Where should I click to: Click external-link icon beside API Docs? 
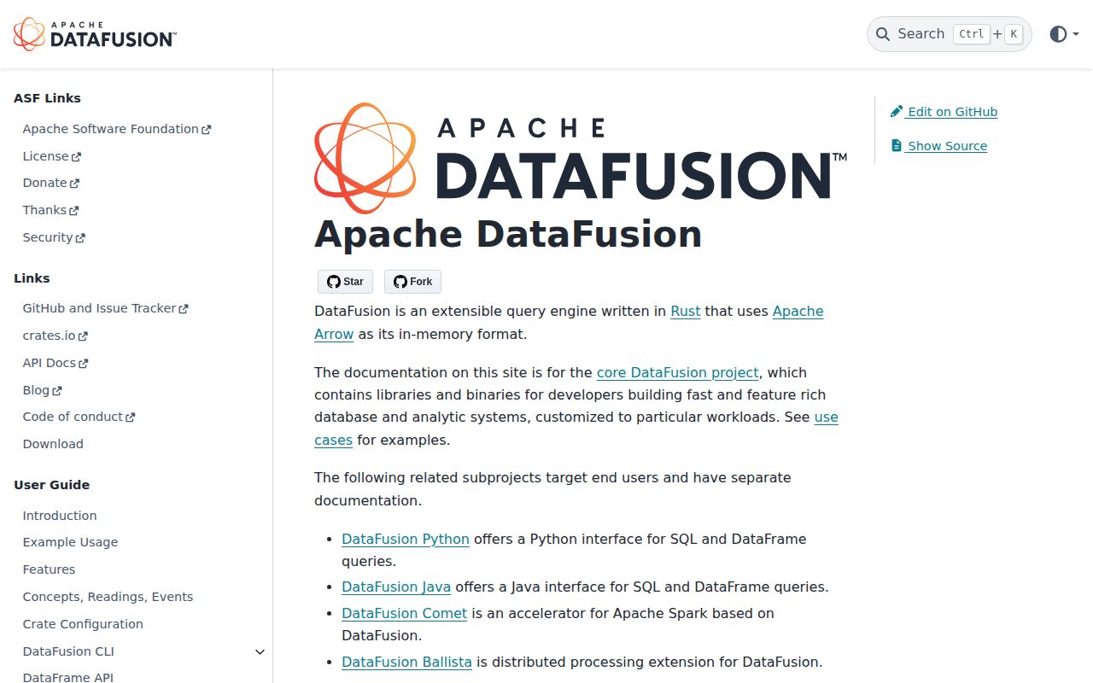coord(83,364)
